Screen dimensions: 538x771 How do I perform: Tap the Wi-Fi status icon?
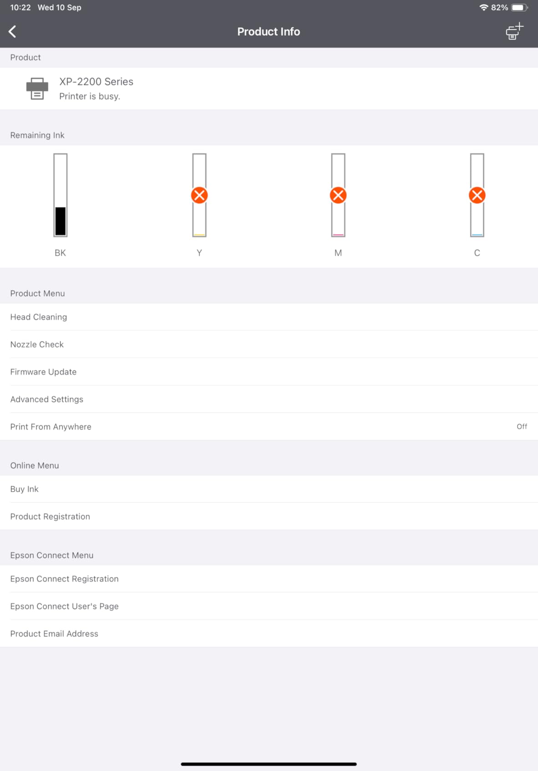click(483, 7)
